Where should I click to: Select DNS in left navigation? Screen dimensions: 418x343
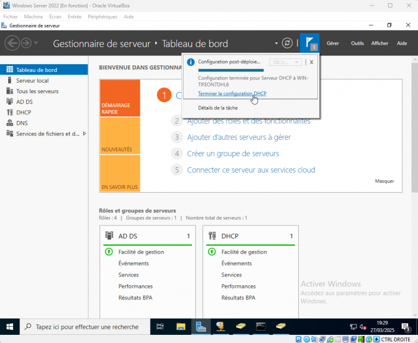[x=22, y=123]
